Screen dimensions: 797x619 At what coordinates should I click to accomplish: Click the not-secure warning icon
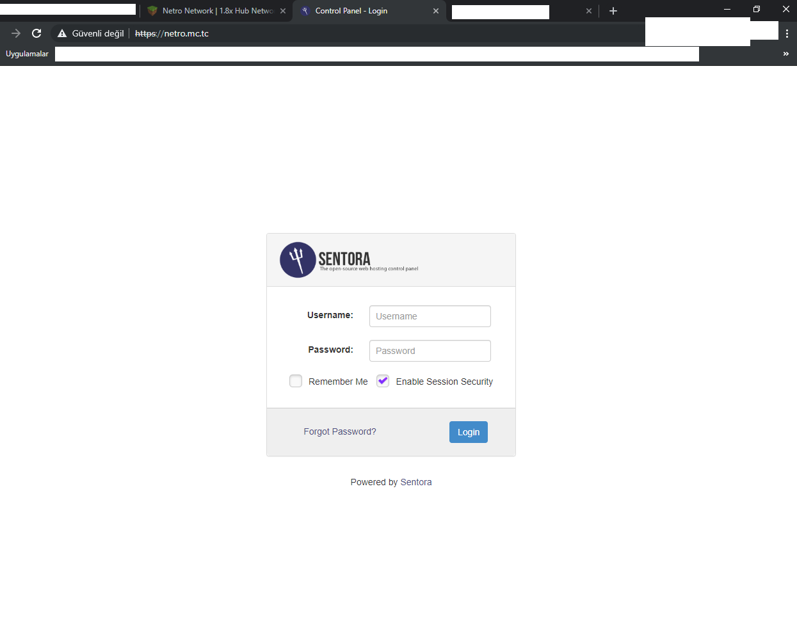tap(62, 33)
